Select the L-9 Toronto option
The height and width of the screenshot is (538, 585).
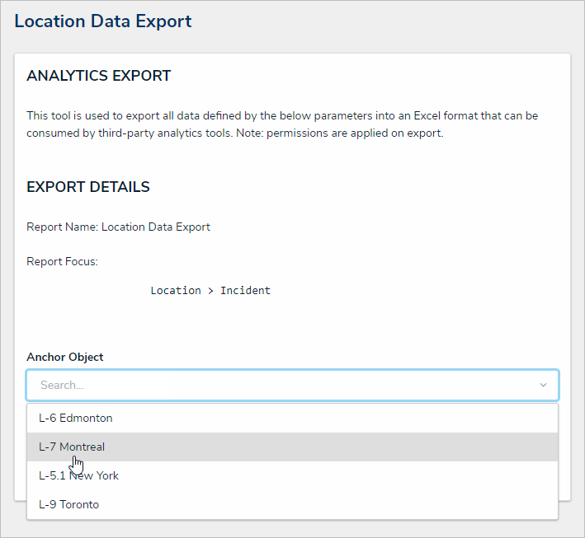tap(68, 504)
